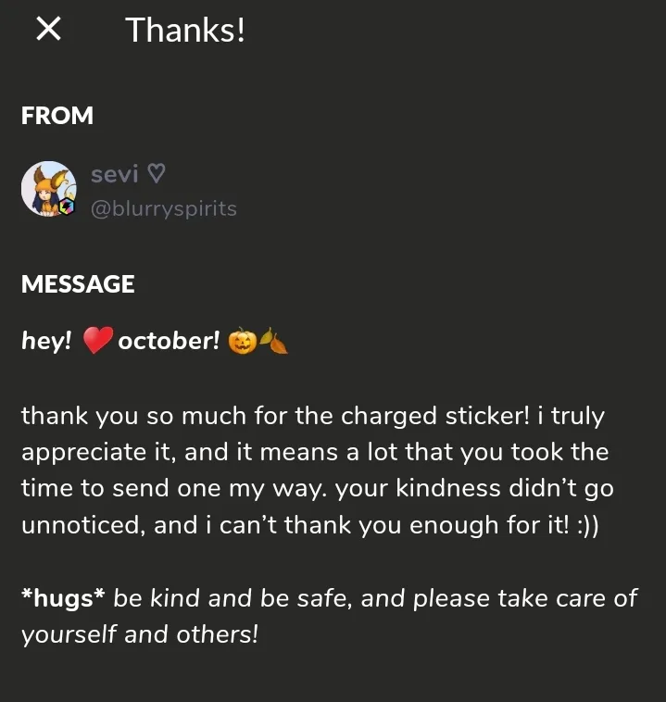Screen dimensions: 666x702
Task: Click the pumpkin emoji
Action: tap(241, 342)
